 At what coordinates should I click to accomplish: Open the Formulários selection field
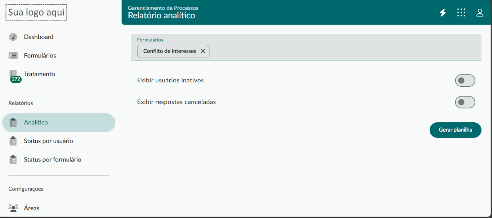(306, 47)
